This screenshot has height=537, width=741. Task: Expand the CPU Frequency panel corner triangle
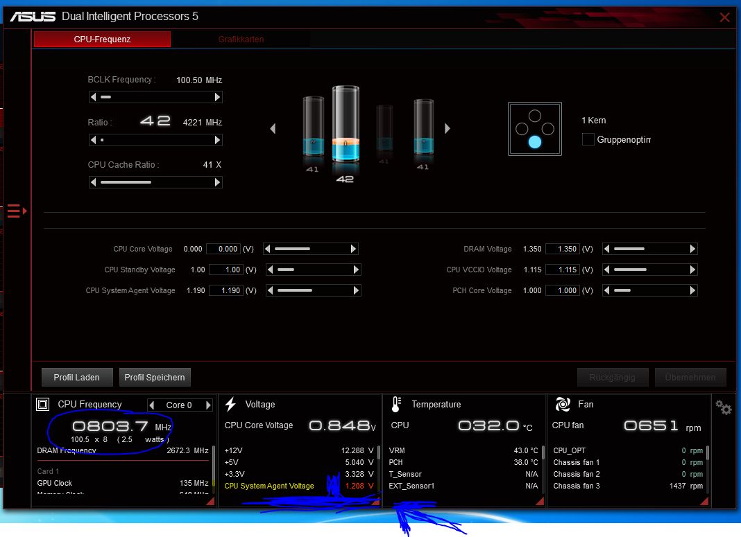point(210,501)
